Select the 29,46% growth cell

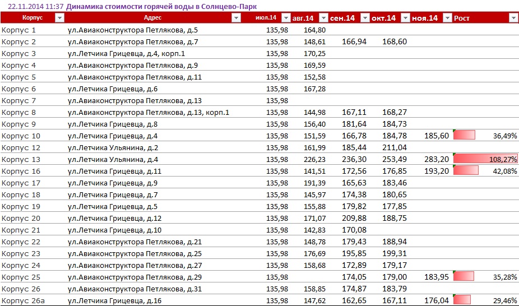(x=505, y=301)
